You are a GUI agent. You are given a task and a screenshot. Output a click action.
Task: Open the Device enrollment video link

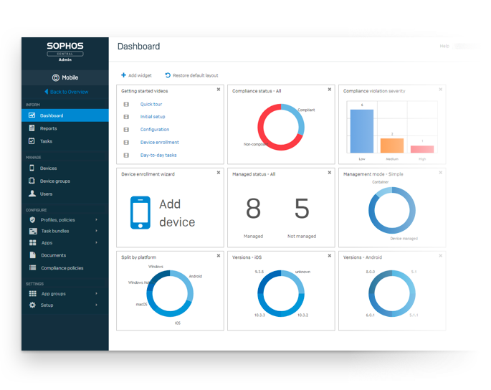(x=159, y=143)
